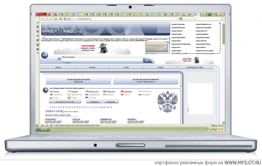262x166 pixels.
Task: Toggle the green radio under catalog search
Action: [64, 63]
